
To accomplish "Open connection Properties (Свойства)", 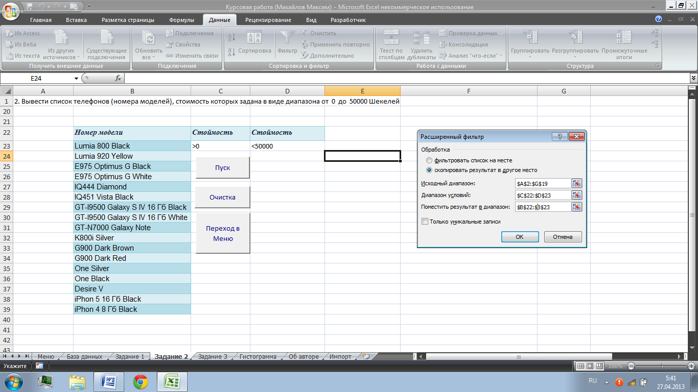I will pos(183,44).
